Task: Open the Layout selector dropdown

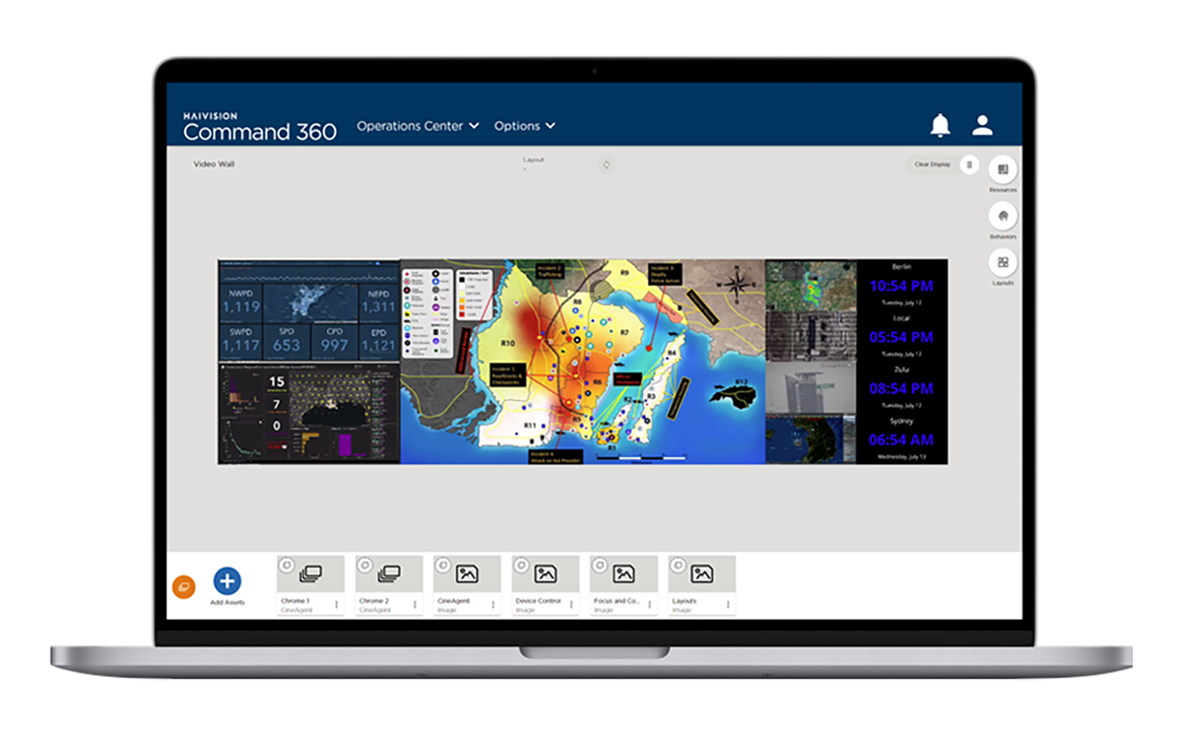Action: (x=533, y=165)
